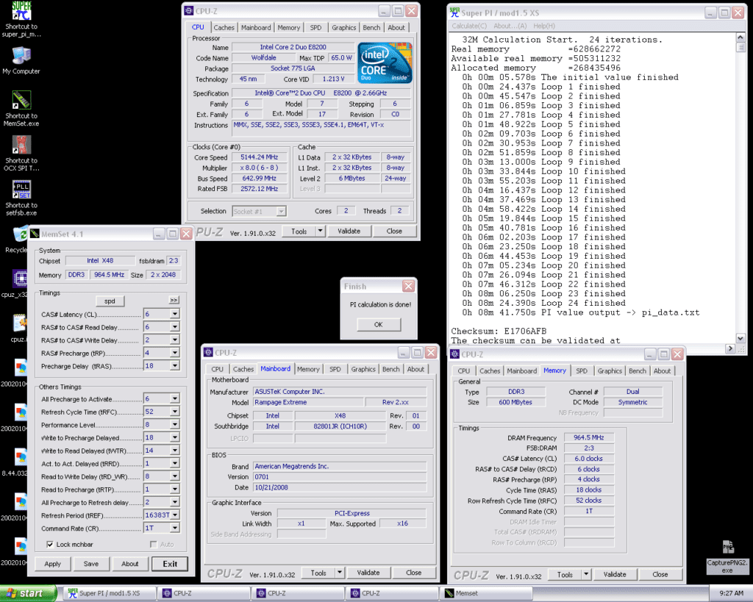Screen dimensions: 753x602
Task: Click Validate in the top CPU-Z window
Action: click(x=349, y=232)
